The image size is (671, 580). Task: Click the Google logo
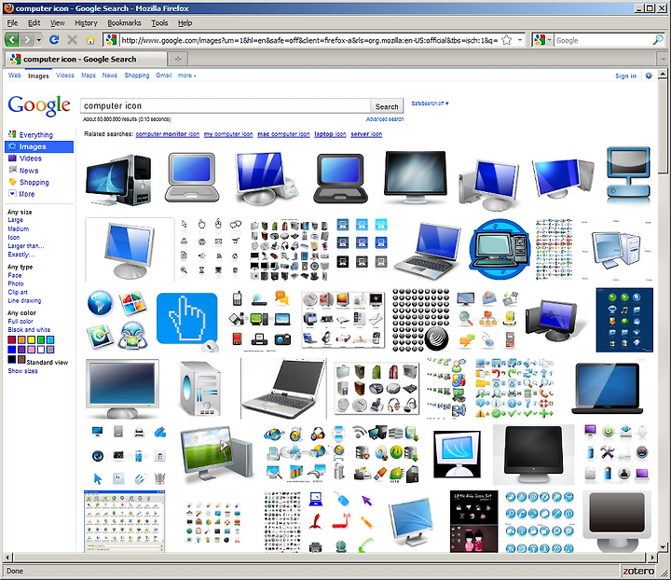click(39, 105)
